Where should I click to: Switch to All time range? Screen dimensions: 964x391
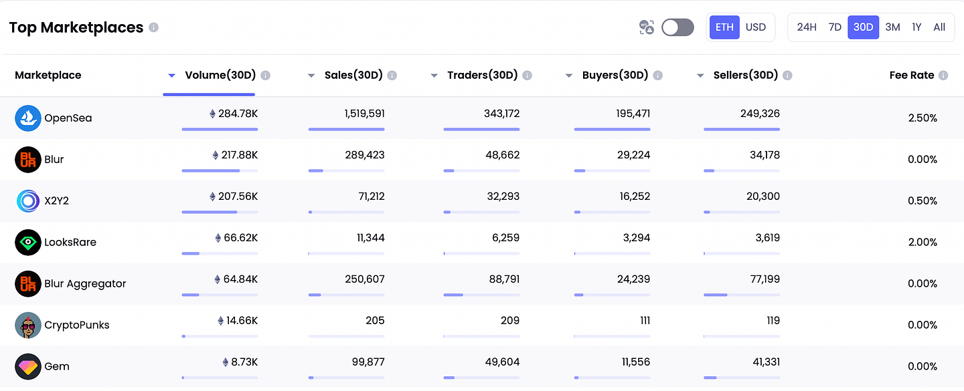click(939, 27)
